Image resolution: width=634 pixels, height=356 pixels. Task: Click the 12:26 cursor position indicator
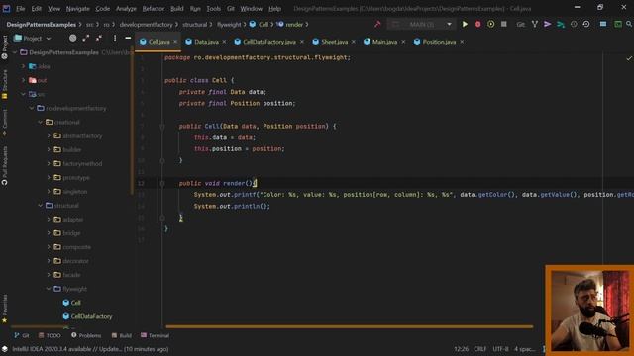click(461, 349)
